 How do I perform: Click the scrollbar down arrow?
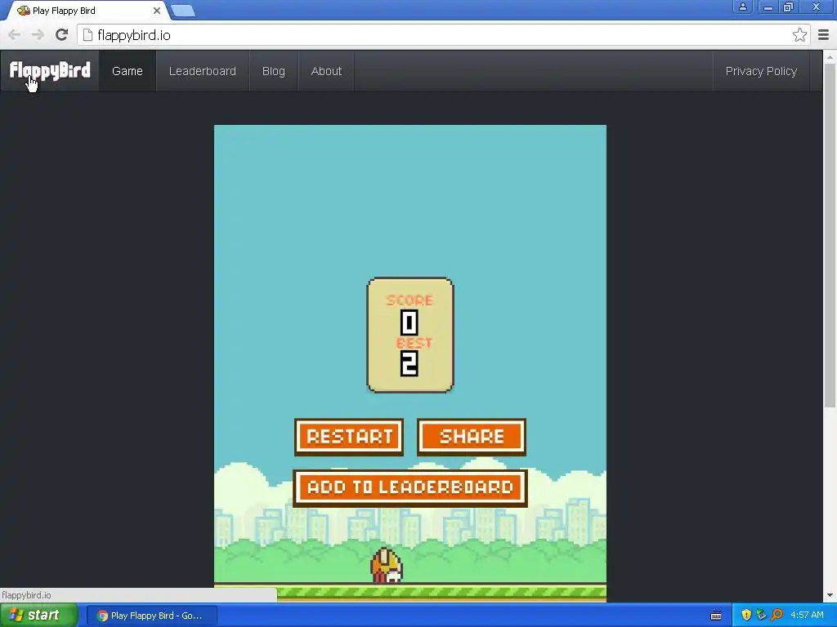point(830,595)
